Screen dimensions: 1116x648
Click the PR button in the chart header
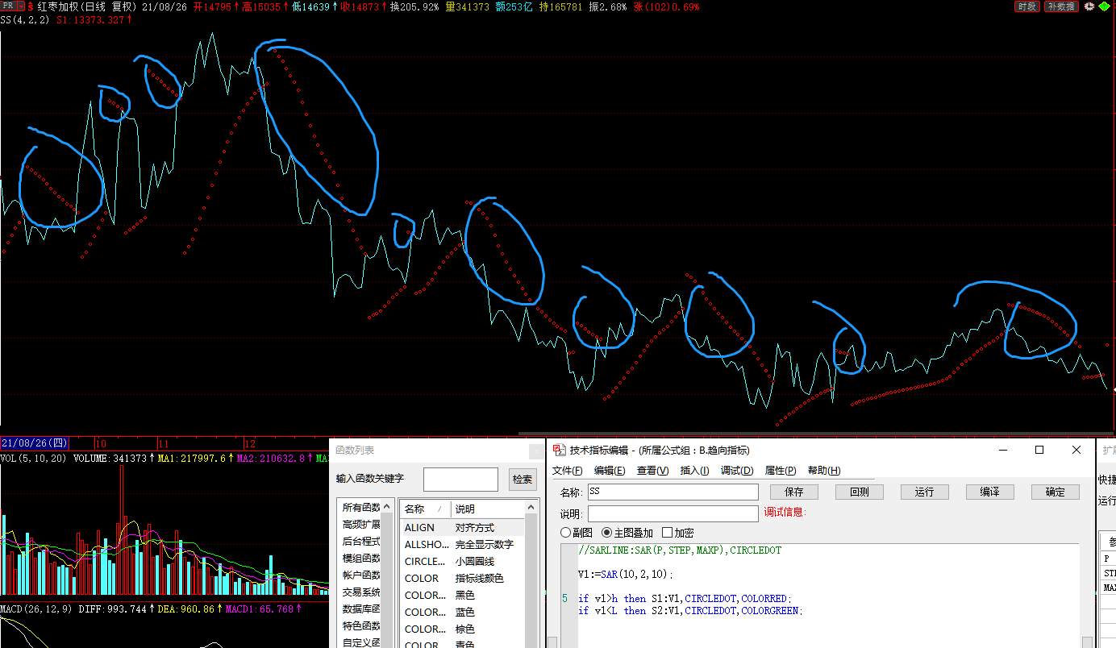click(x=9, y=6)
